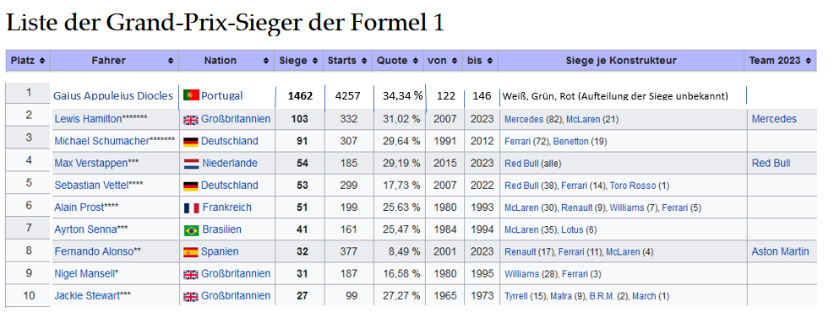
Task: Click the 'von' column sort arrows
Action: [x=455, y=61]
